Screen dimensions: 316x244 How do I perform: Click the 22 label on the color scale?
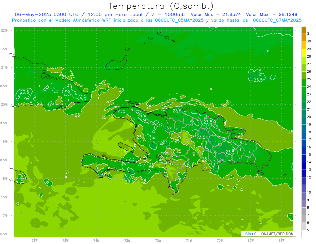[309, 102]
